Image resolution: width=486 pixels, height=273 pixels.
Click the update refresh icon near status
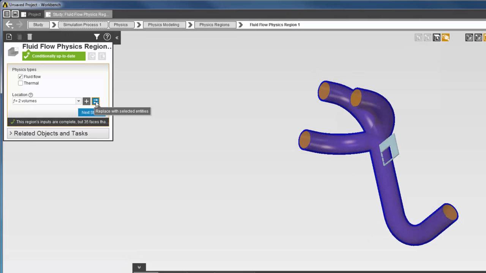coord(92,56)
